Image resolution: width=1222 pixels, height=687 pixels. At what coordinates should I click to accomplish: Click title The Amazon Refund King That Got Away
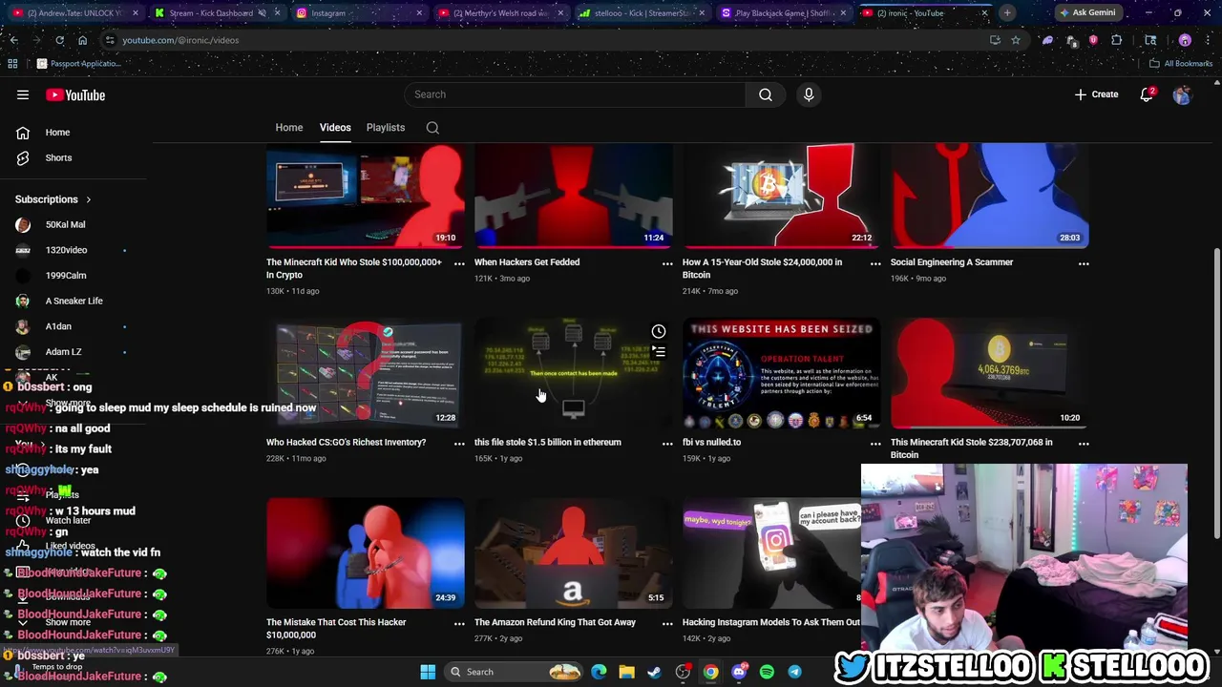pos(555,622)
